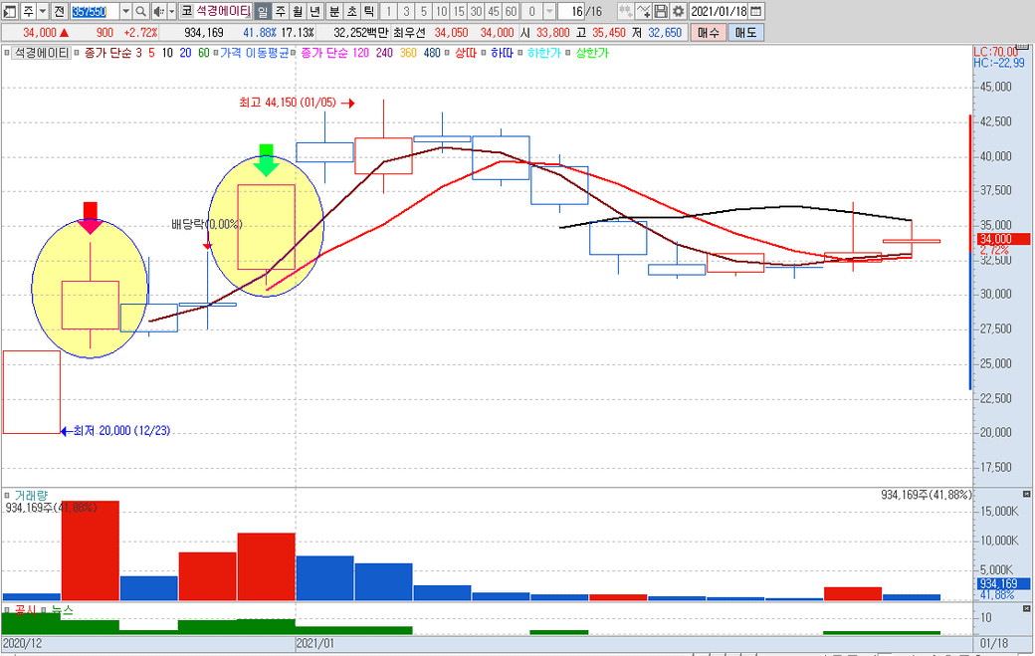
Task: Open chart settings gear icon
Action: 678,11
